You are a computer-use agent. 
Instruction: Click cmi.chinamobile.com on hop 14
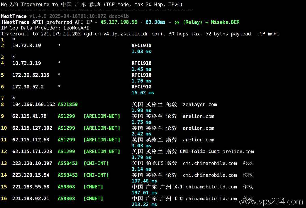tap(210, 175)
